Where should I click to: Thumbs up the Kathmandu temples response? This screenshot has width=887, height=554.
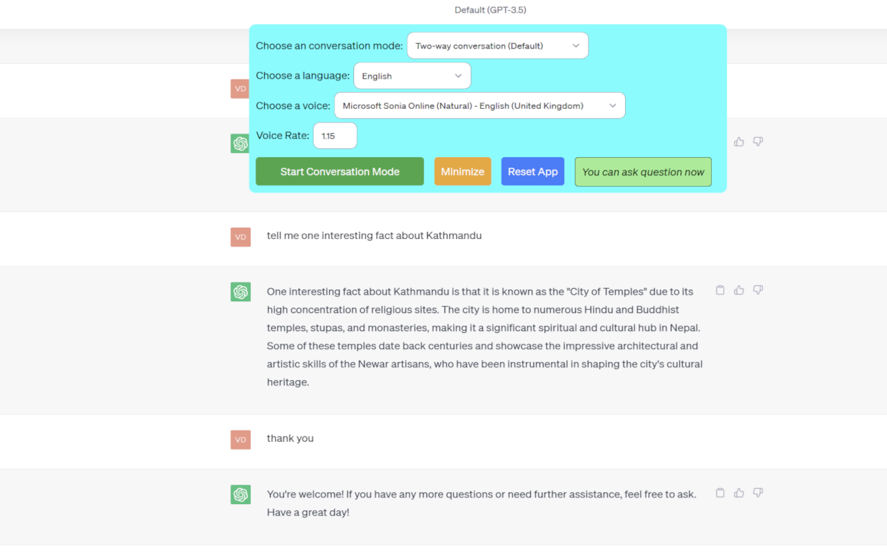739,290
